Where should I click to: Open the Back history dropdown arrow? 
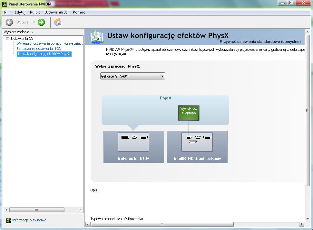(x=34, y=22)
